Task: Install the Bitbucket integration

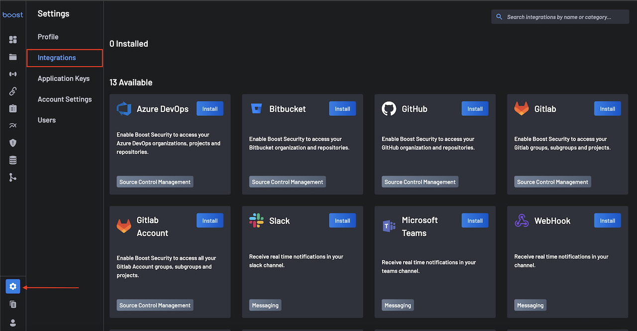Action: (342, 109)
